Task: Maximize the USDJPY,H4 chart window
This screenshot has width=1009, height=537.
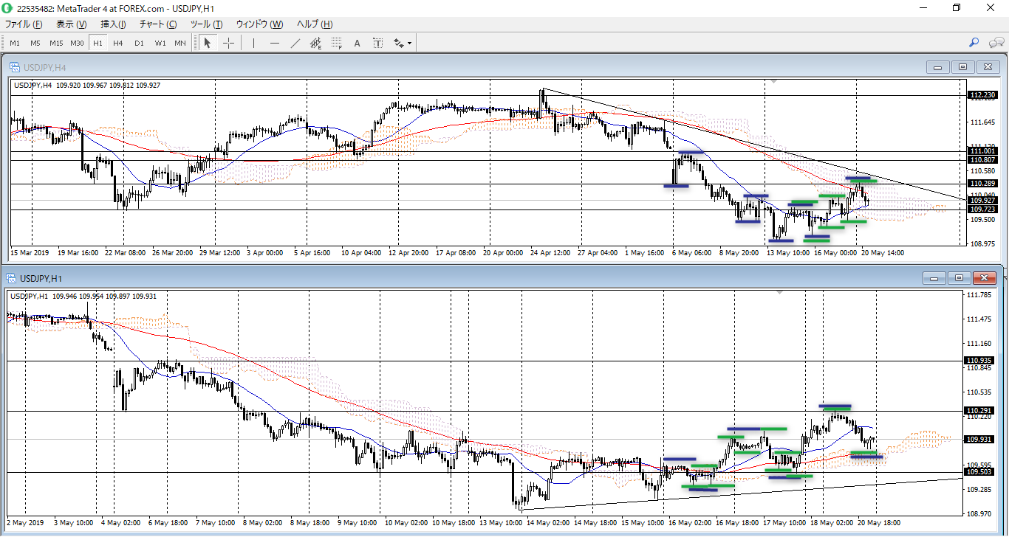Action: 962,67
